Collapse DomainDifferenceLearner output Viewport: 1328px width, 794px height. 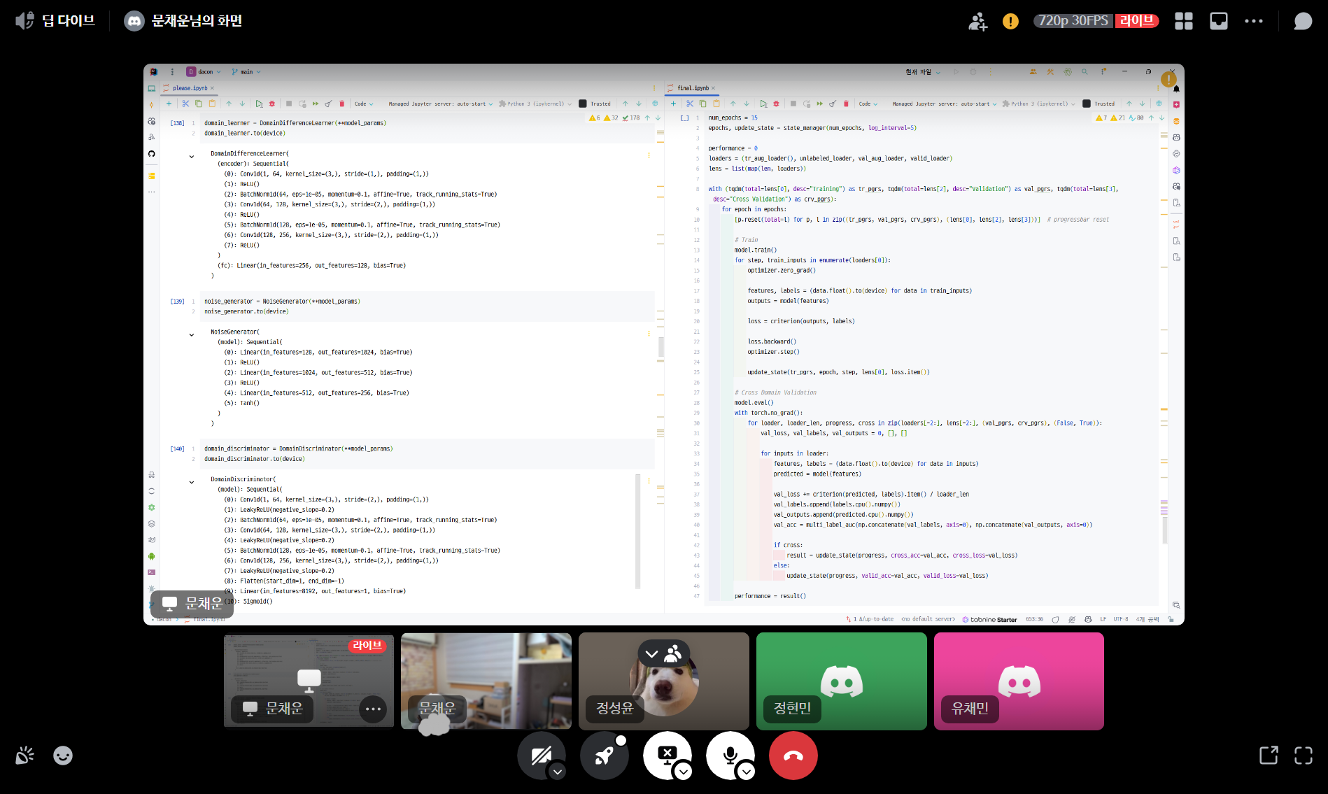(x=192, y=157)
